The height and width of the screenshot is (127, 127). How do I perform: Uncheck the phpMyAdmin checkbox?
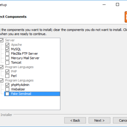(x=7, y=85)
